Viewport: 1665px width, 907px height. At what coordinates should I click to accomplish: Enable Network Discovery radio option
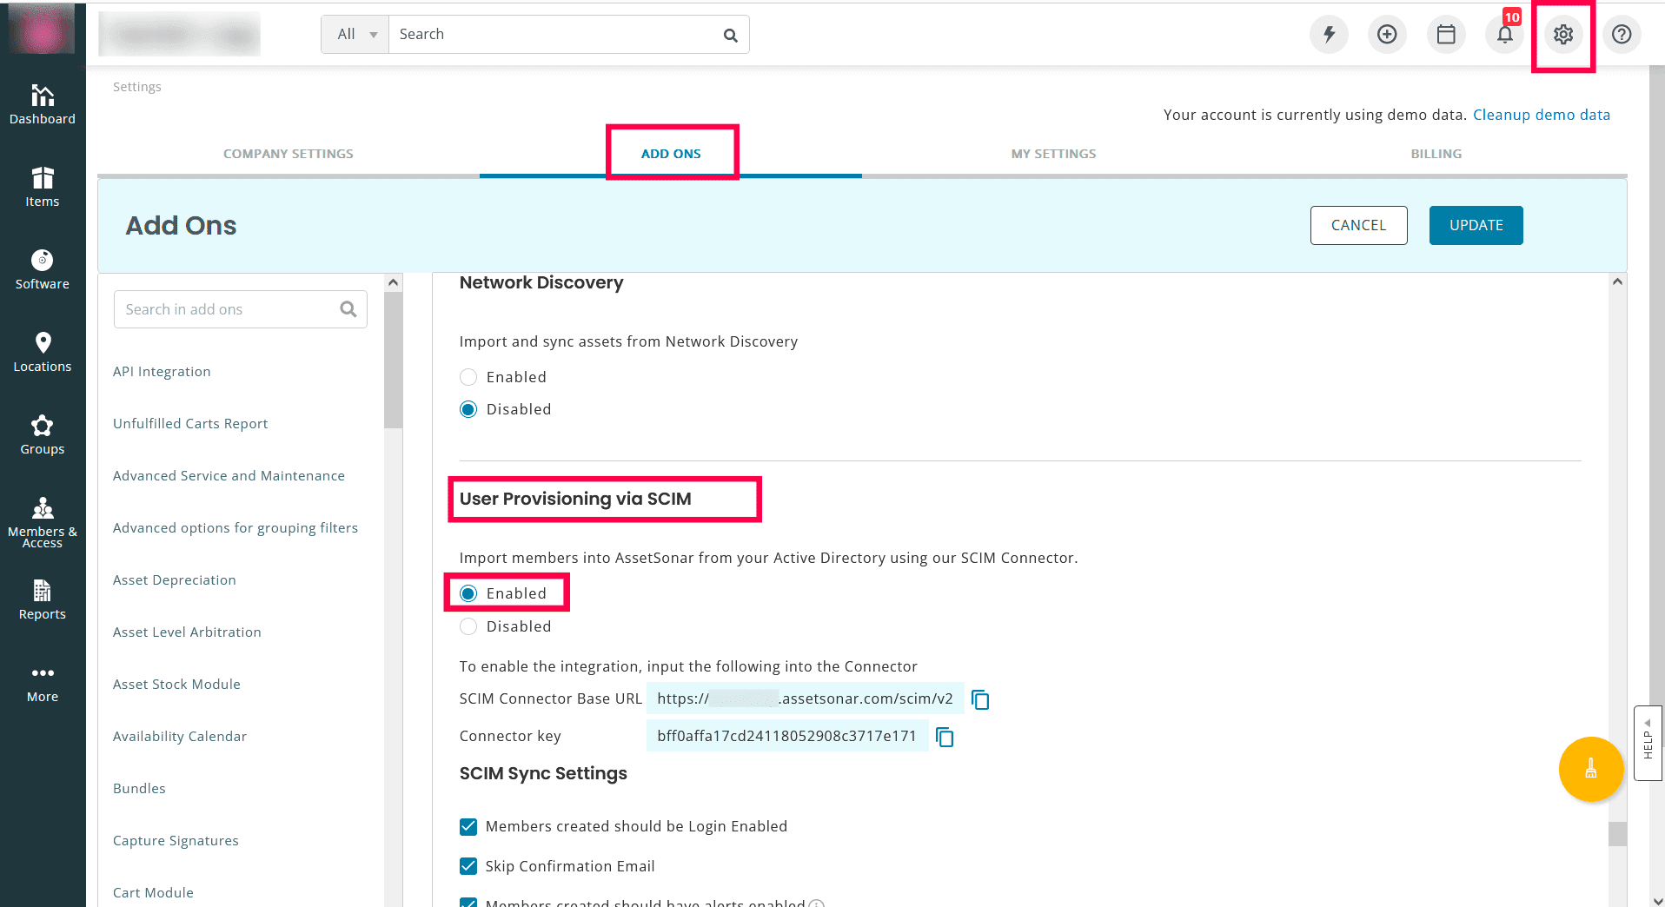pyautogui.click(x=468, y=377)
